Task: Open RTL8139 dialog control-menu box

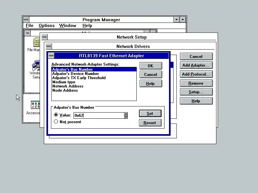Action: [51, 56]
